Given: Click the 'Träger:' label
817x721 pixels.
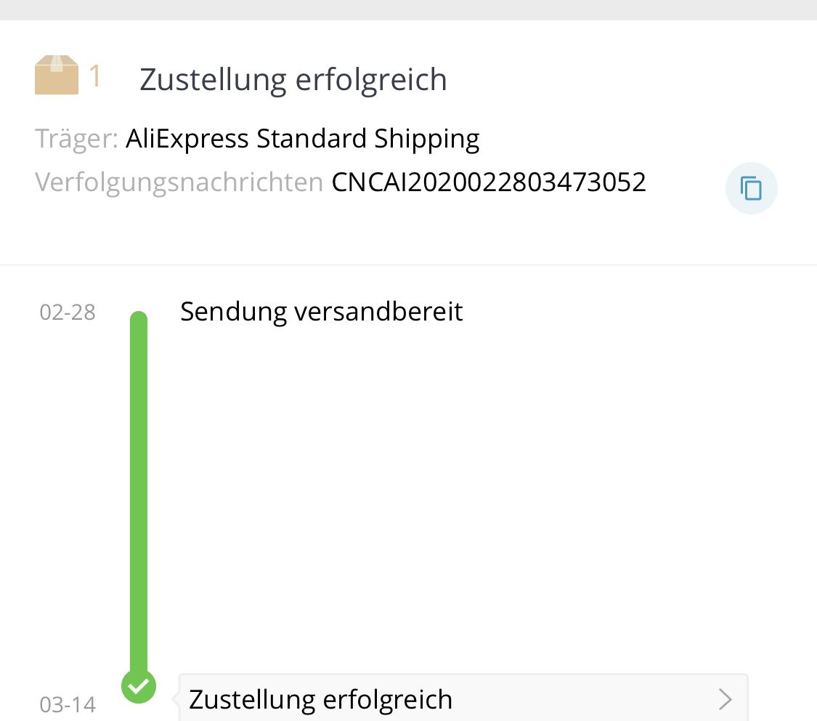Looking at the screenshot, I should pos(76,138).
